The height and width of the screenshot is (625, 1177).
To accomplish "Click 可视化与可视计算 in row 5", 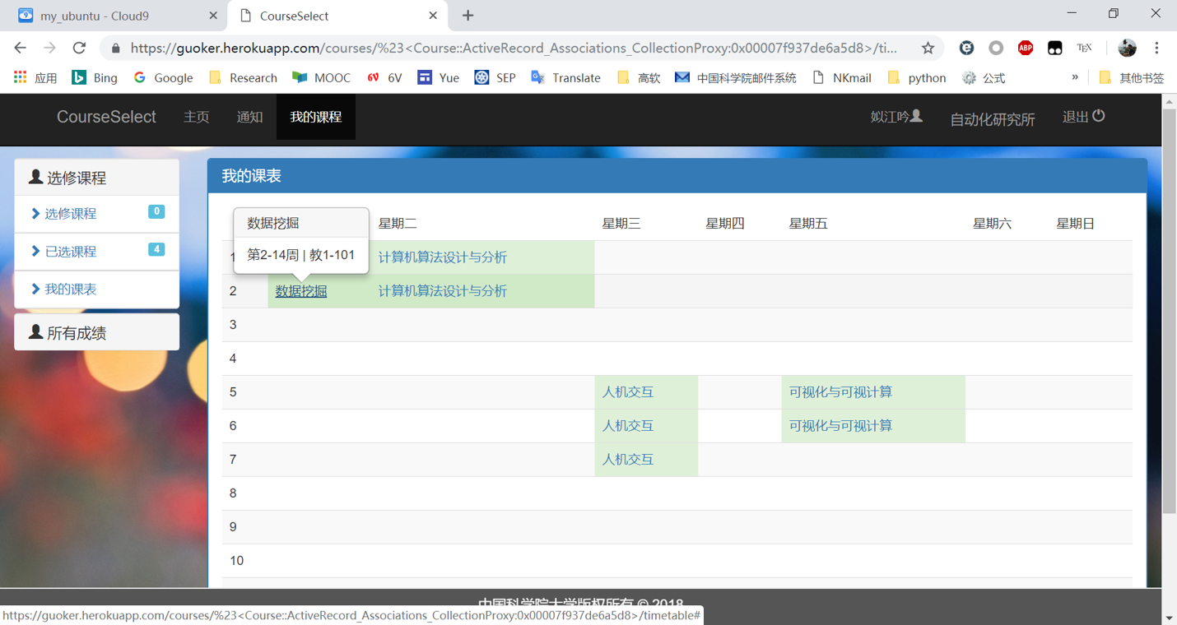I will pyautogui.click(x=840, y=392).
